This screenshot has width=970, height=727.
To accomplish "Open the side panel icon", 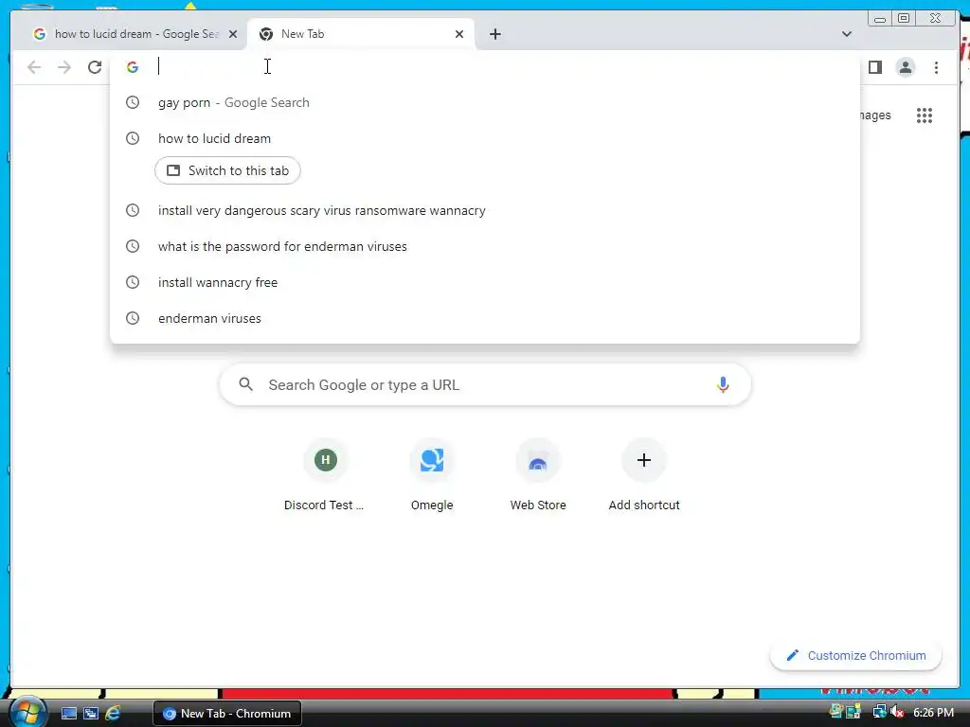I will pos(874,67).
